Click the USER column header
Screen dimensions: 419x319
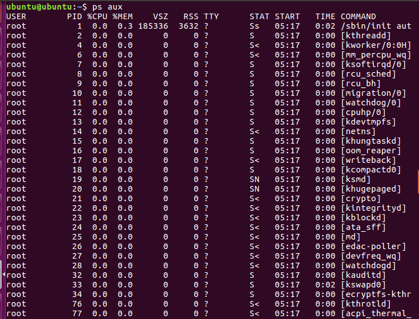(16, 16)
